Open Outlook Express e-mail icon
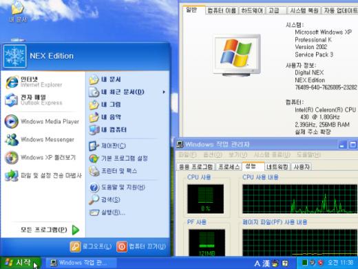The height and width of the screenshot is (269, 358). (12, 100)
